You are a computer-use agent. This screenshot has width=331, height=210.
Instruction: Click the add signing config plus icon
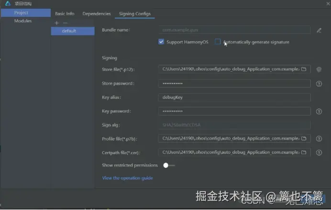pyautogui.click(x=56, y=23)
